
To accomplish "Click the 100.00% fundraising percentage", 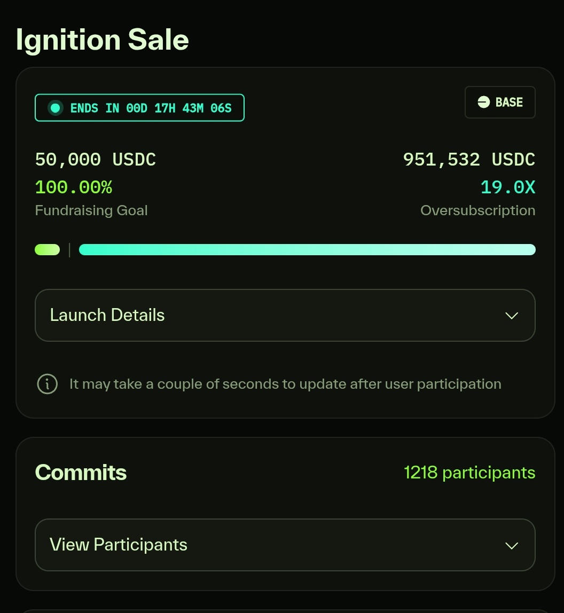I will (74, 187).
